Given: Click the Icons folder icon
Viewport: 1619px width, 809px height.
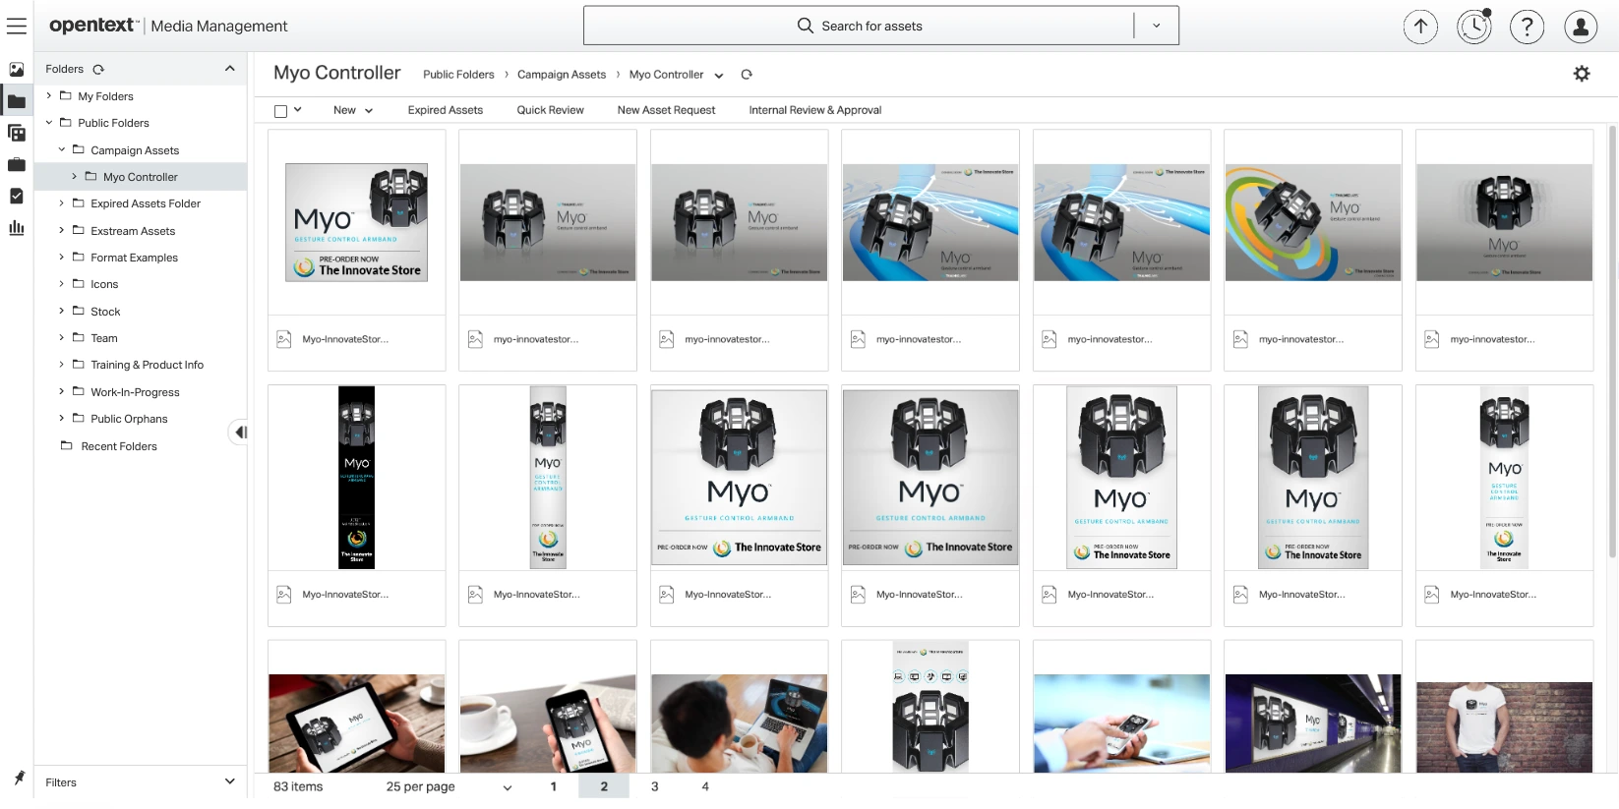Looking at the screenshot, I should click(x=78, y=284).
